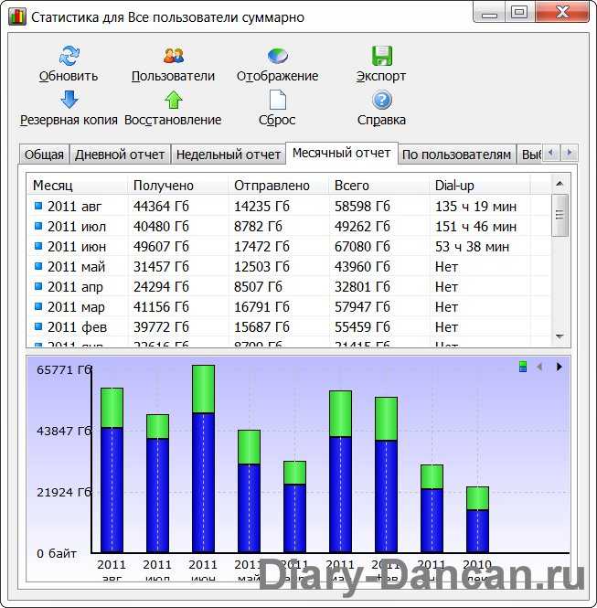Image resolution: width=597 pixels, height=608 pixels.
Task: Click the chart's left arrow
Action: [539, 367]
